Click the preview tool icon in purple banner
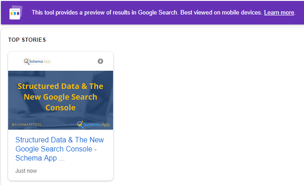The width and height of the screenshot is (304, 185). (15, 12)
